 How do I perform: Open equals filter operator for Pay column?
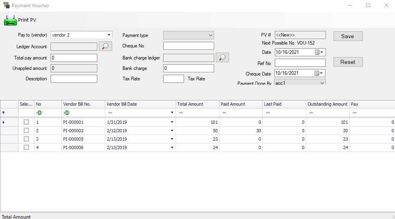[x=355, y=113]
